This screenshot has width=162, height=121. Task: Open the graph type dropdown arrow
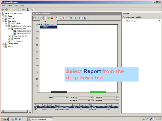(x=45, y=18)
